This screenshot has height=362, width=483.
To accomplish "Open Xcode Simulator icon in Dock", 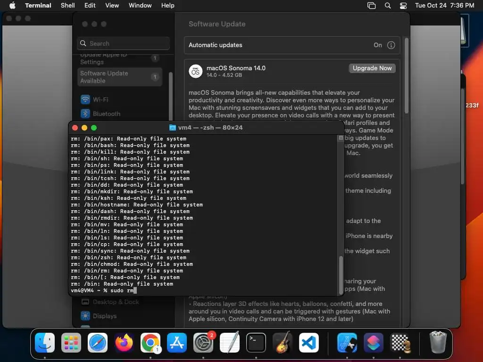I will (347, 343).
